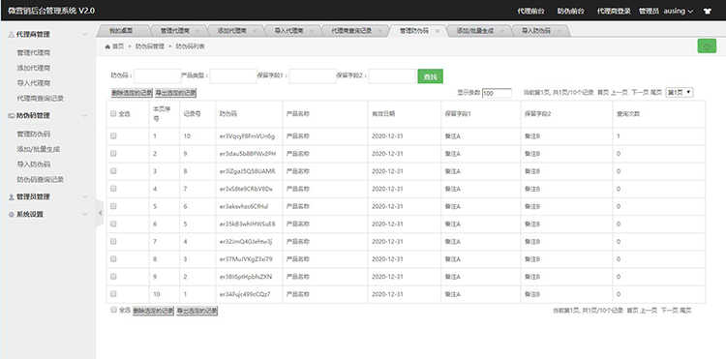The image size is (726, 359).
Task: Click the 管理员管理 person icon
Action: tap(11, 197)
